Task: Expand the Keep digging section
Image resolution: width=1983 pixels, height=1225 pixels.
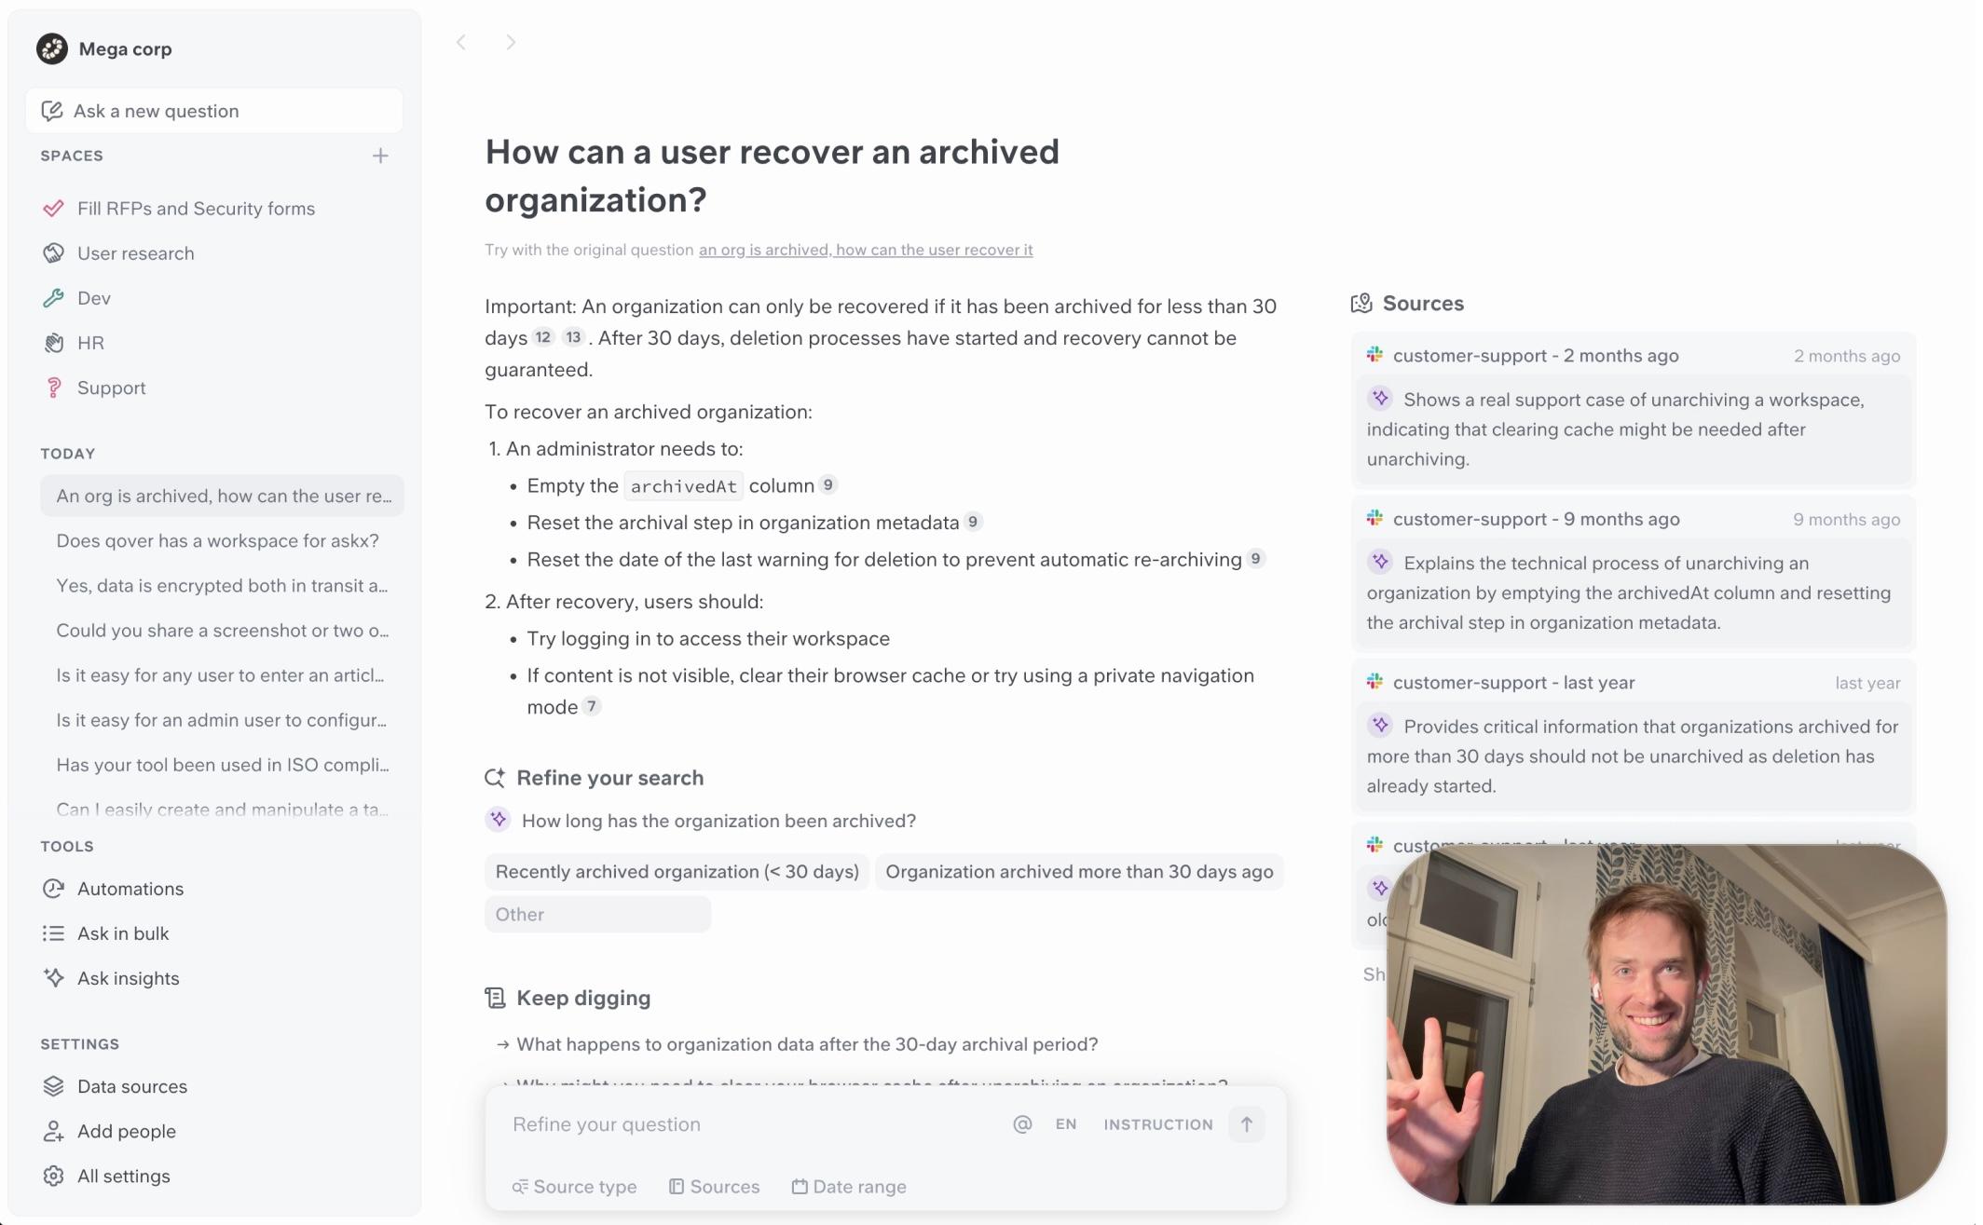Action: tap(581, 997)
